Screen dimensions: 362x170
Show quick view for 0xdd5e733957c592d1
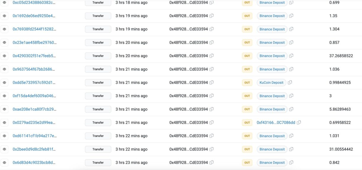(x=4, y=82)
